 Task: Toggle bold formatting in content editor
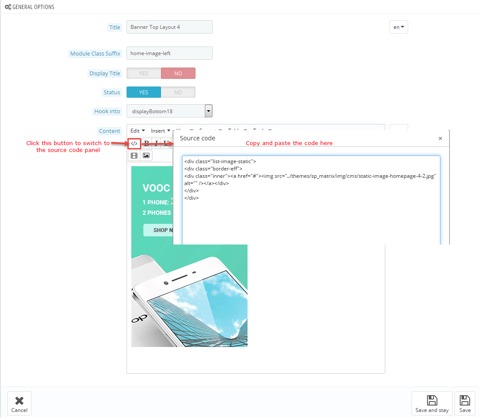click(x=147, y=143)
